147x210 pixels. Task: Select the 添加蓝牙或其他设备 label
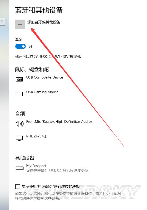pos(44,22)
